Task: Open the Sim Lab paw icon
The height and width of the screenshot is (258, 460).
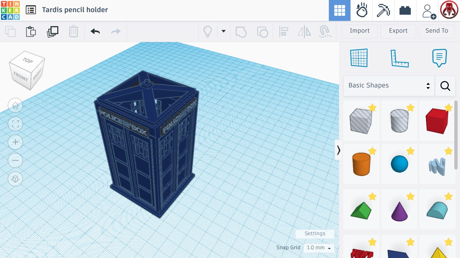Action: point(362,10)
